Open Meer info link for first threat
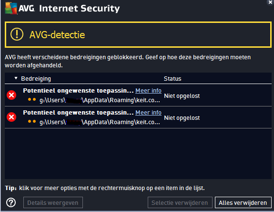The width and height of the screenshot is (274, 212). point(148,91)
